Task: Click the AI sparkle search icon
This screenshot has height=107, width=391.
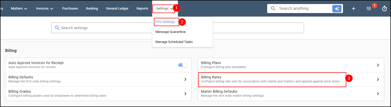Action: tap(337, 9)
